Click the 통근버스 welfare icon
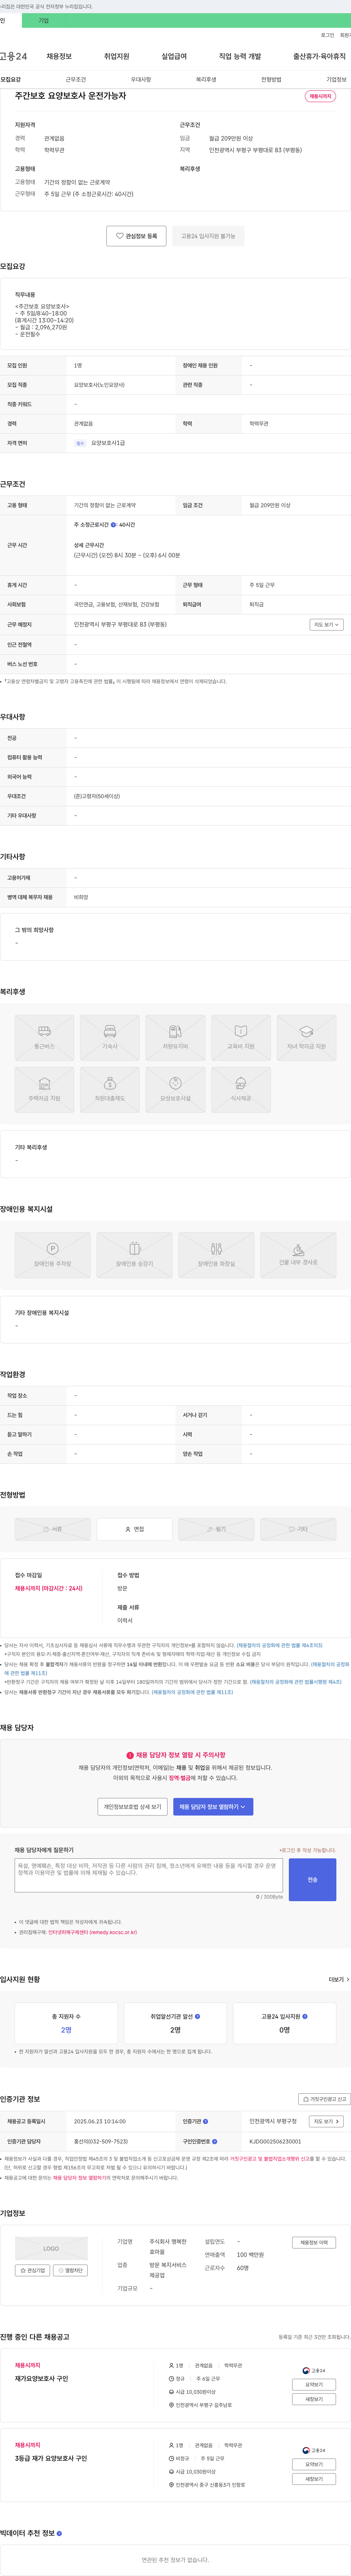Image resolution: width=351 pixels, height=2576 pixels. click(44, 1038)
